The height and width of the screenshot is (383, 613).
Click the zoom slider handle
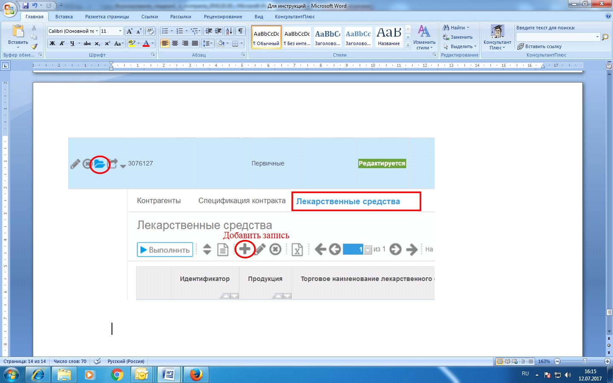585,361
